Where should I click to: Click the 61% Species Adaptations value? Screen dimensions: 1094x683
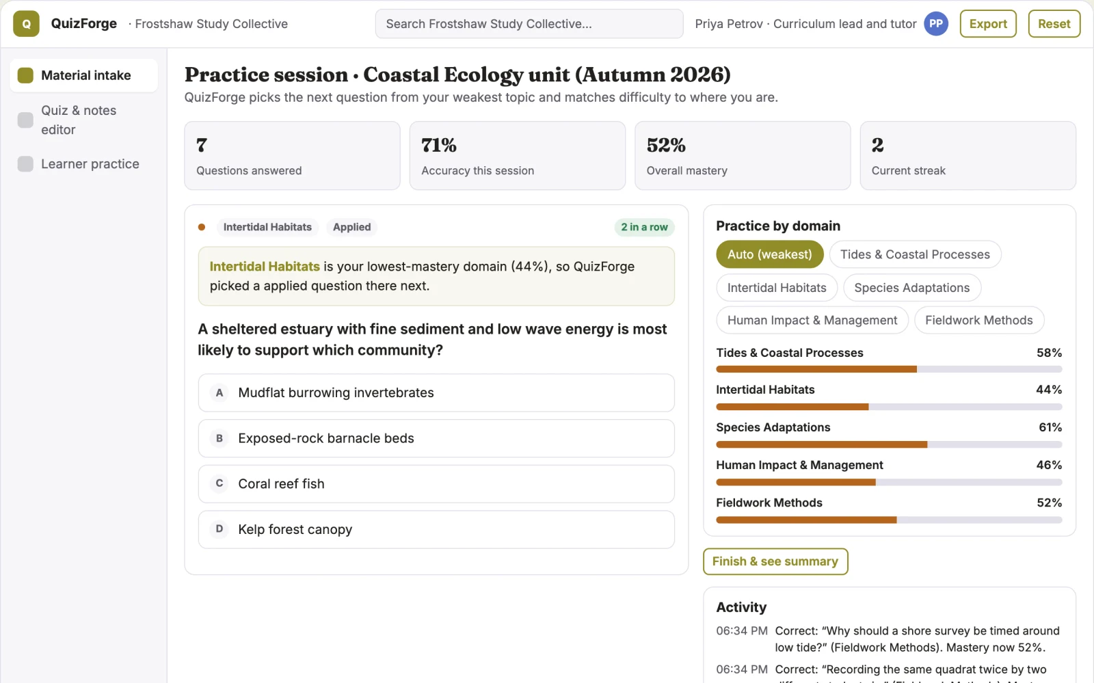click(x=1050, y=427)
